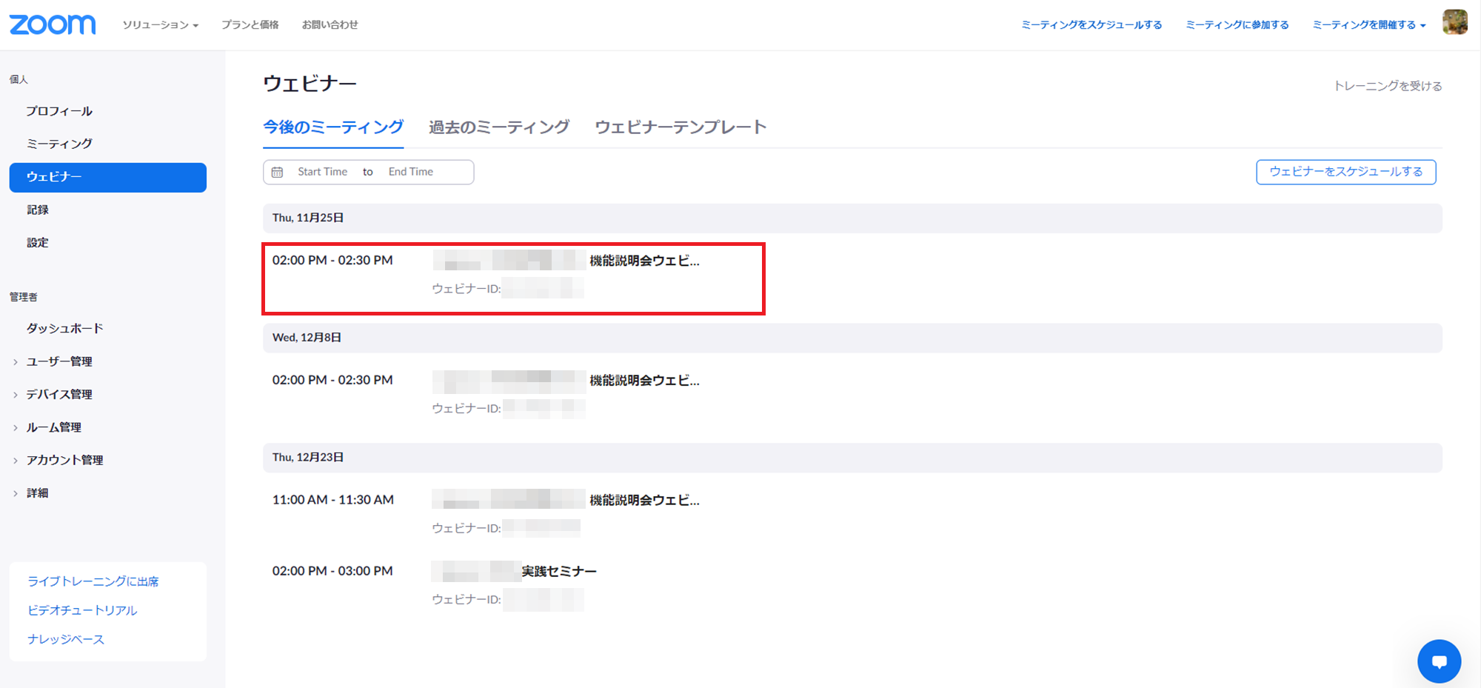The height and width of the screenshot is (688, 1481).
Task: Open the 実践セミナー webinar entry
Action: (558, 571)
